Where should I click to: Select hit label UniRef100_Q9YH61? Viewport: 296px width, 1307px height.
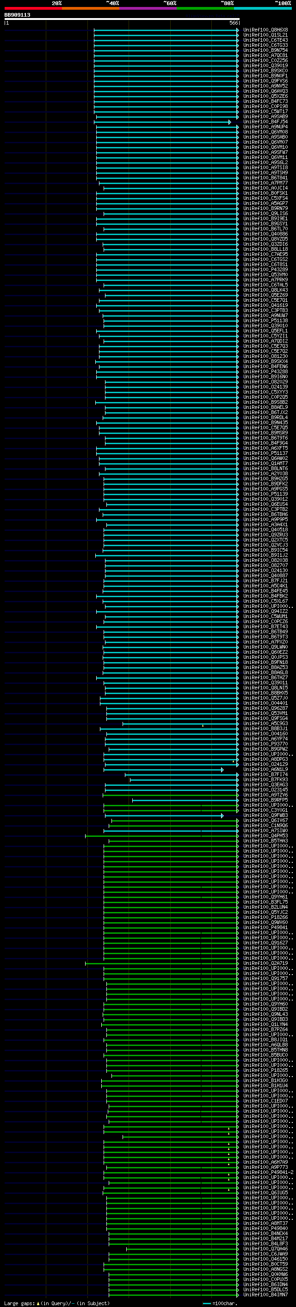point(265,897)
